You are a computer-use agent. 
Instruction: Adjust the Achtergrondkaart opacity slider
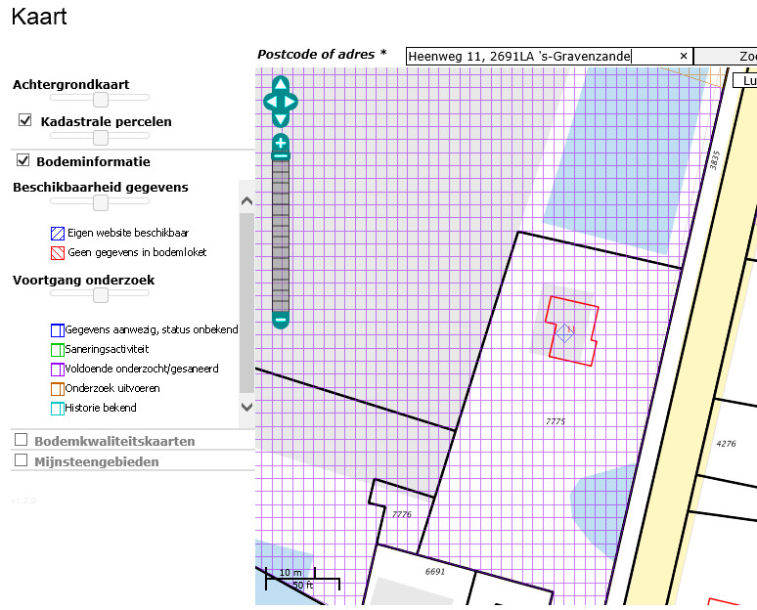pyautogui.click(x=101, y=99)
